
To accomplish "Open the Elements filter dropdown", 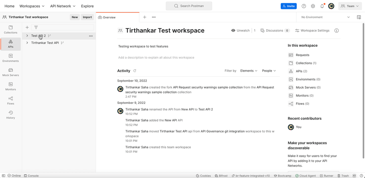I will click(x=249, y=70).
